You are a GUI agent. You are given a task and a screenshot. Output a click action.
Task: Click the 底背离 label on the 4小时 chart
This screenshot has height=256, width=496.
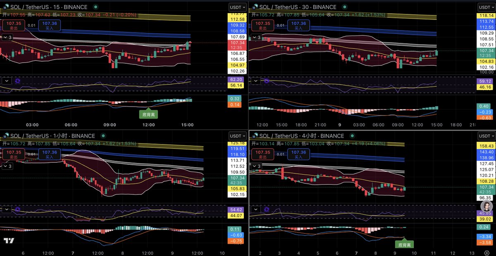405,244
